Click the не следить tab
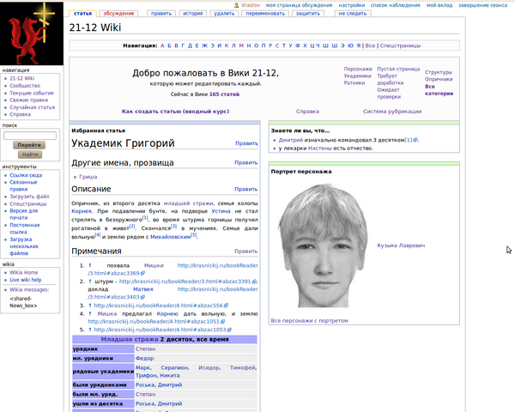The height and width of the screenshot is (412, 515). [353, 14]
